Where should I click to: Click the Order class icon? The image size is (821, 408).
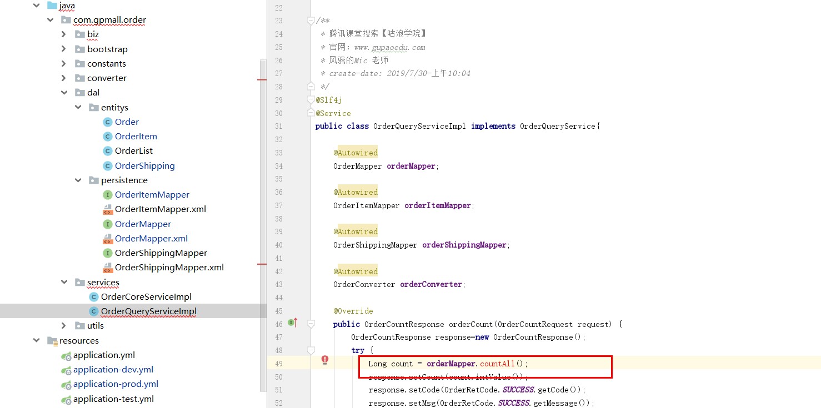tap(108, 122)
